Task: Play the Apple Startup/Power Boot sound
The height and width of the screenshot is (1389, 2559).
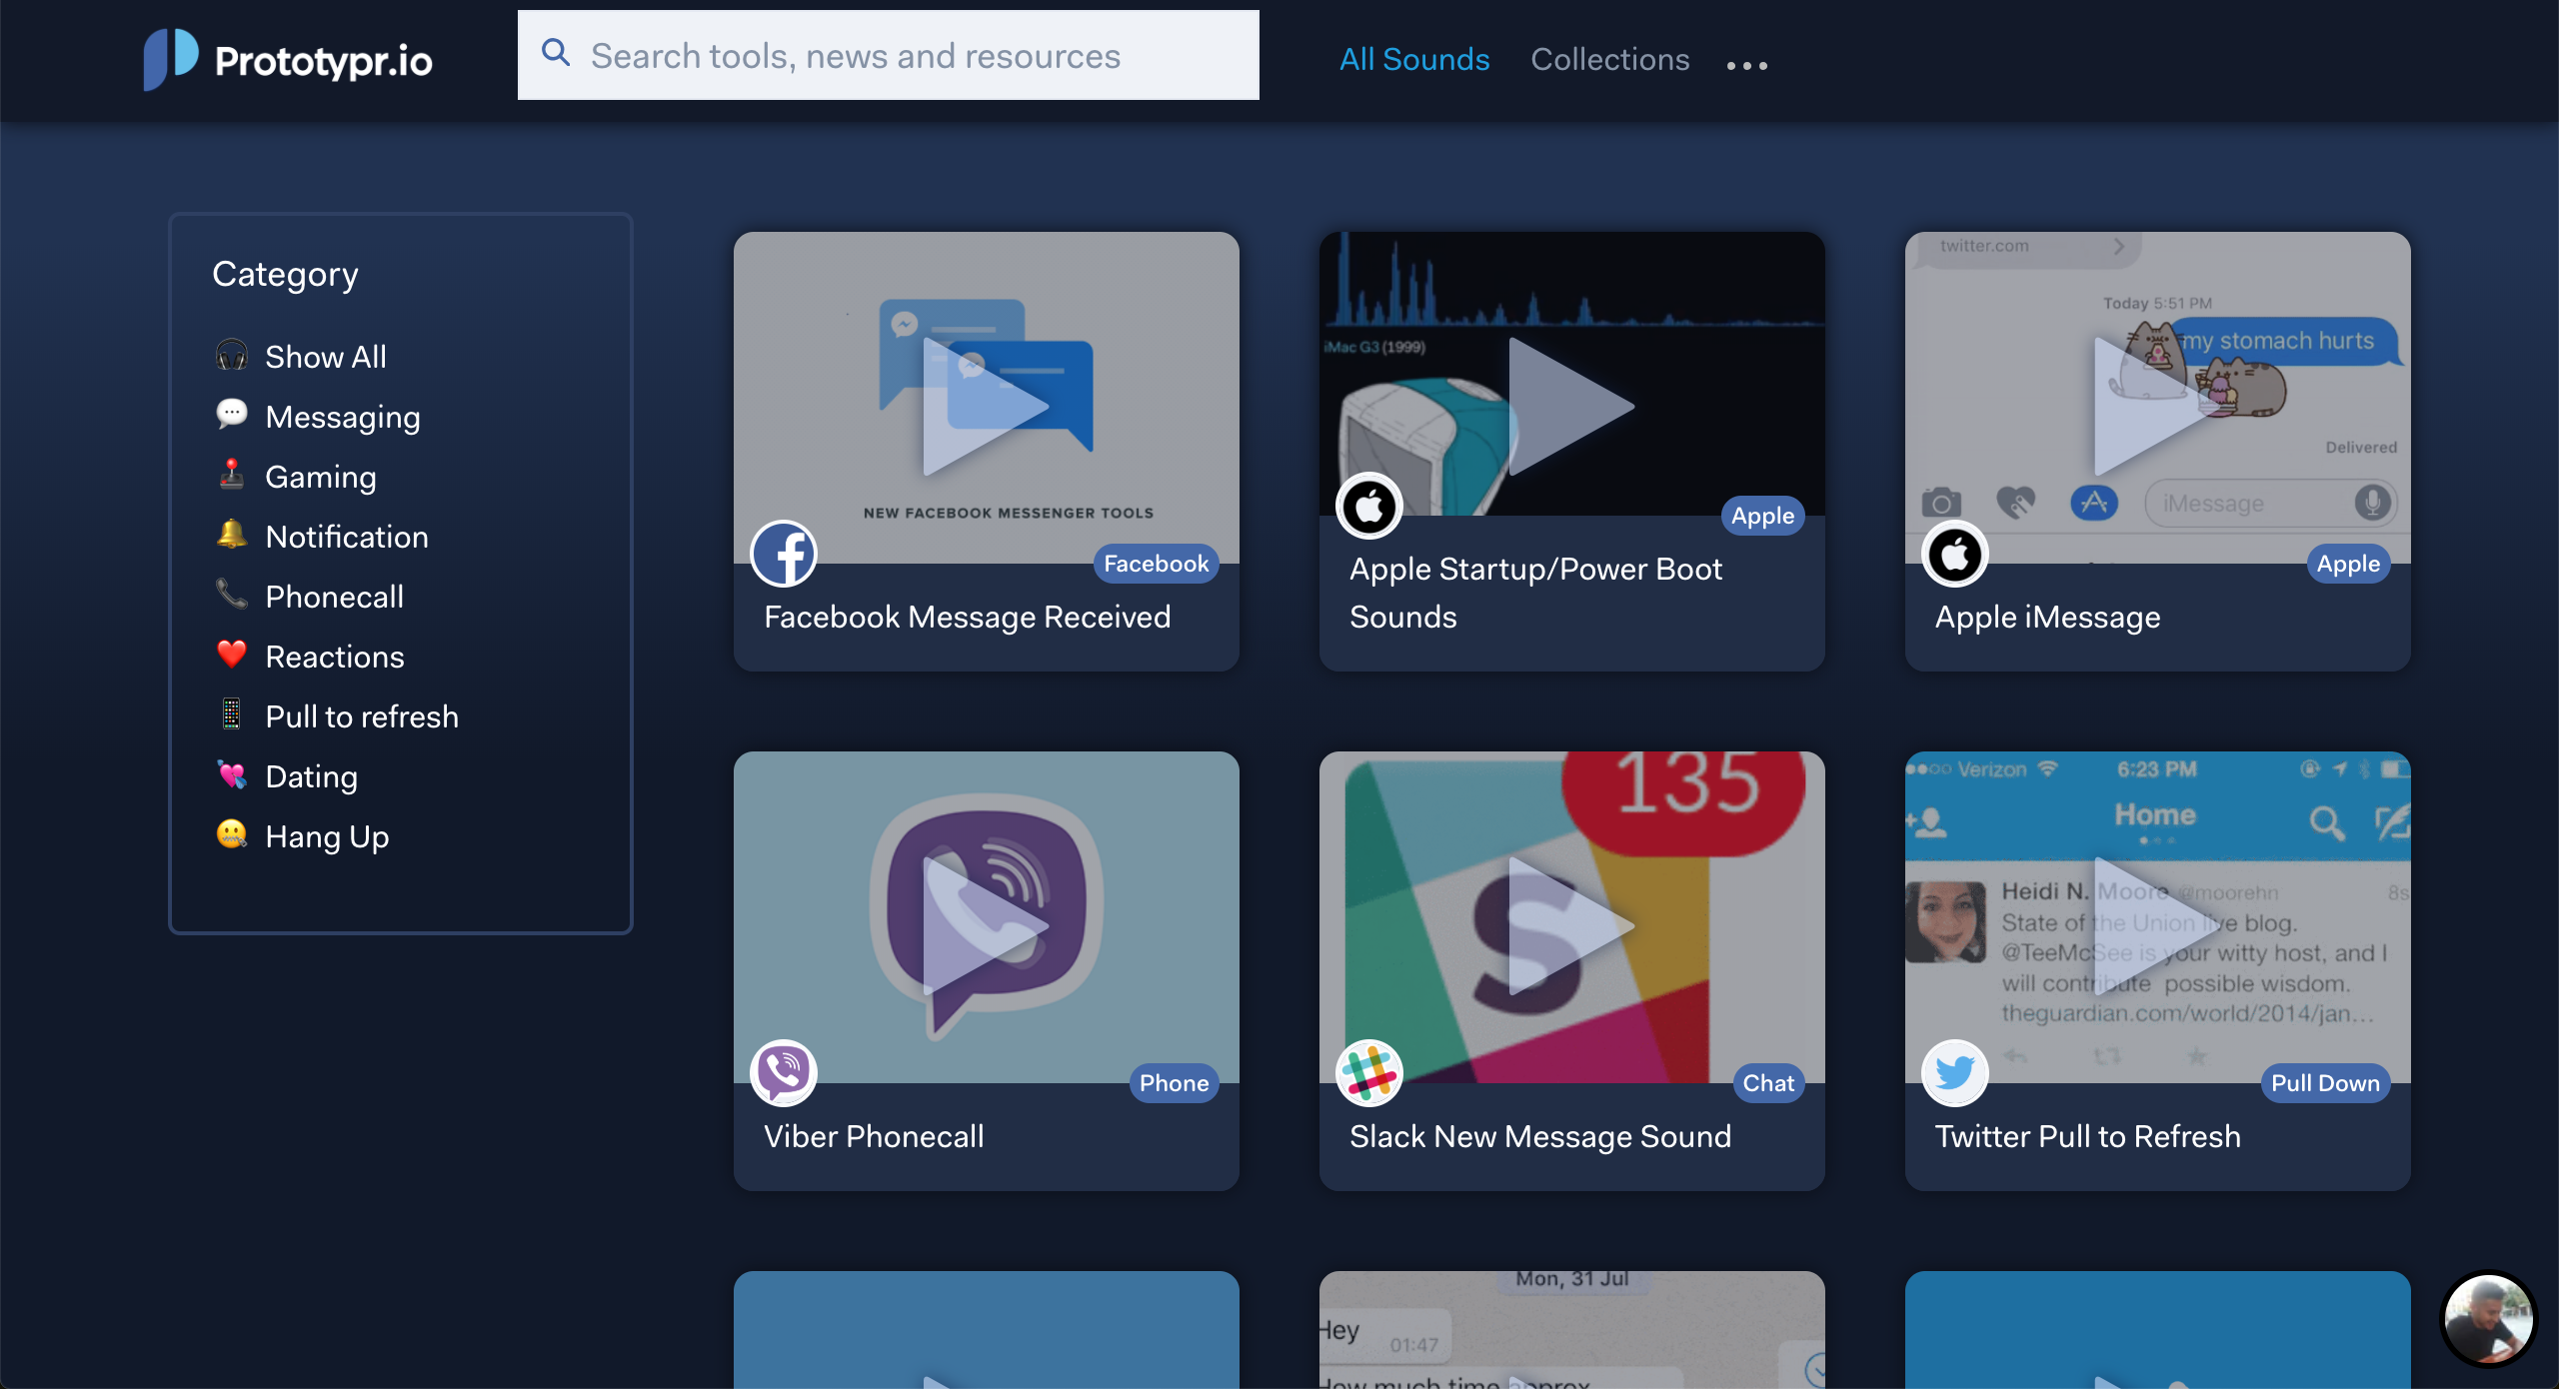Action: tap(1570, 407)
